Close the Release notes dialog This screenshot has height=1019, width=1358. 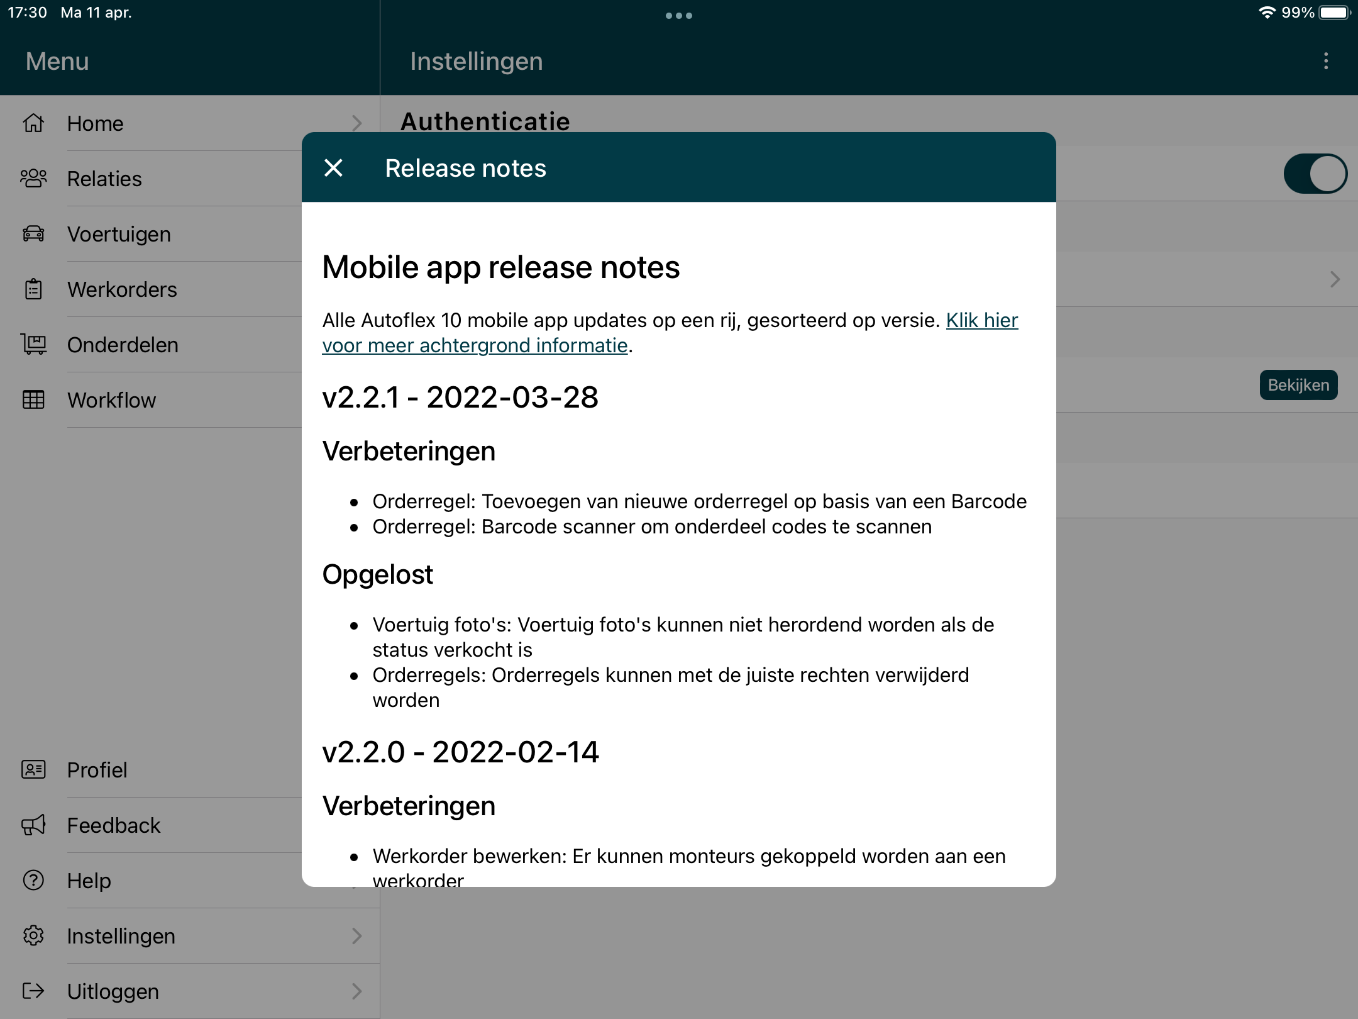[x=333, y=168]
